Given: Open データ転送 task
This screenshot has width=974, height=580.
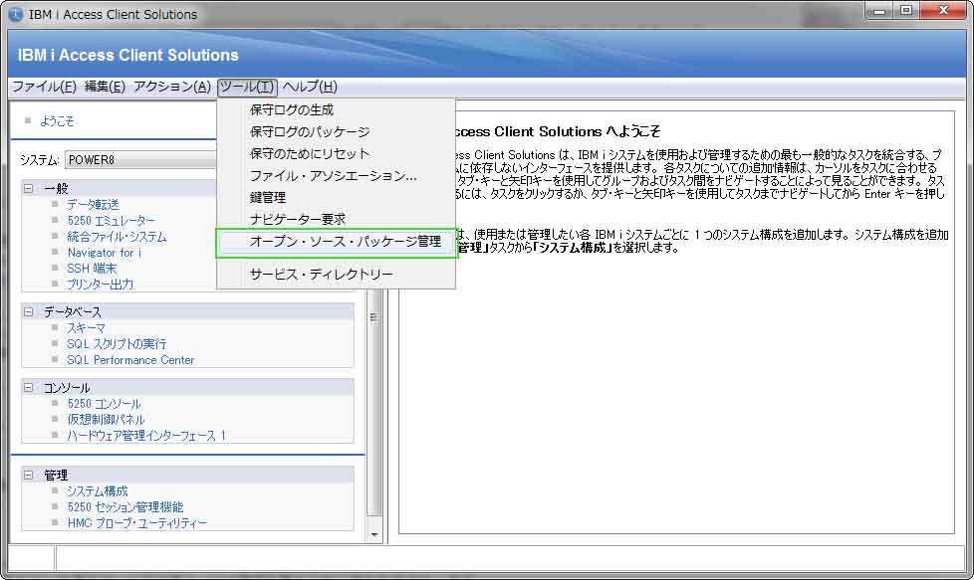Looking at the screenshot, I should pyautogui.click(x=94, y=205).
